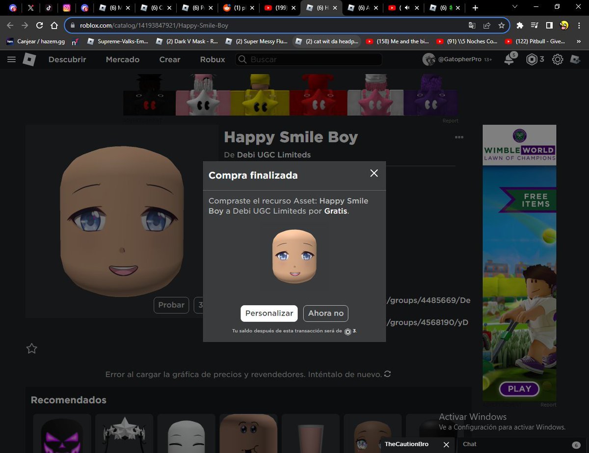Switch to the pinned Instagram tab
The image size is (589, 453).
click(67, 8)
